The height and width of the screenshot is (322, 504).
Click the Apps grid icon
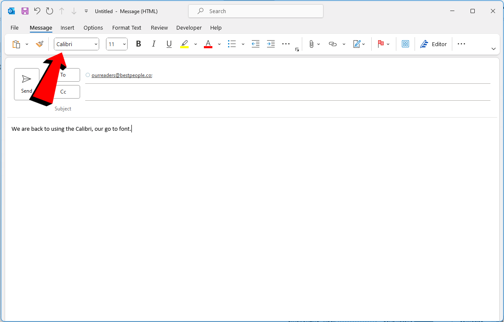(405, 44)
